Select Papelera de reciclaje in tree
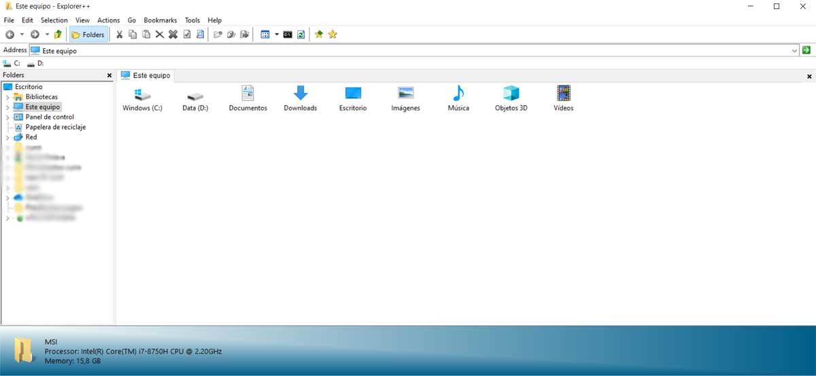The image size is (816, 376). point(56,127)
